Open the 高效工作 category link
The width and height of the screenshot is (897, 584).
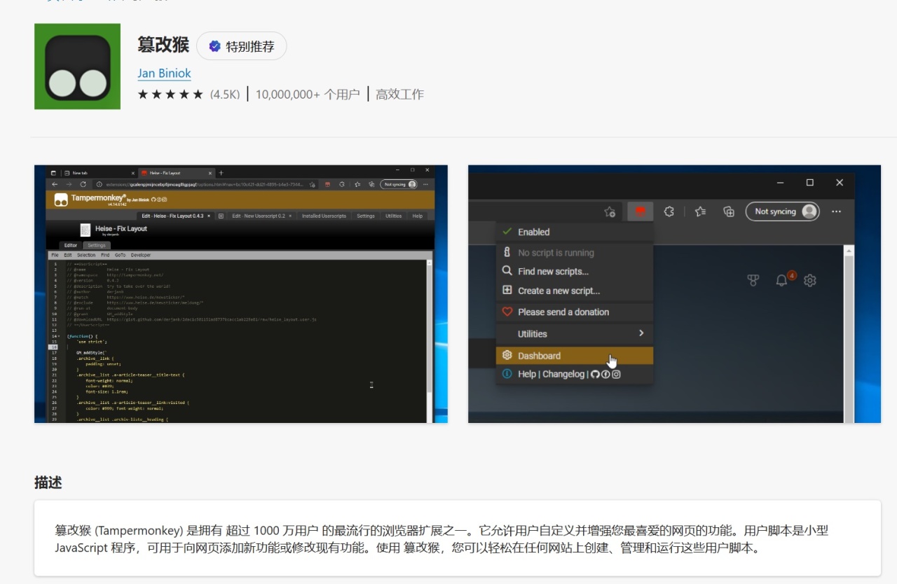point(399,95)
